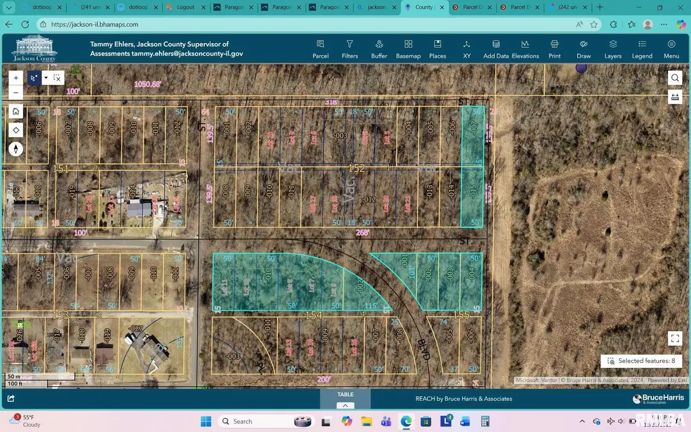691x432 pixels.
Task: Expand the TABLE panel chevron
Action: (345, 405)
